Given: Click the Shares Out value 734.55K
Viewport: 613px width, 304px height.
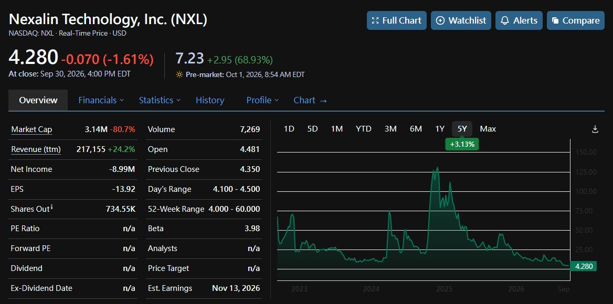Looking at the screenshot, I should pos(121,209).
